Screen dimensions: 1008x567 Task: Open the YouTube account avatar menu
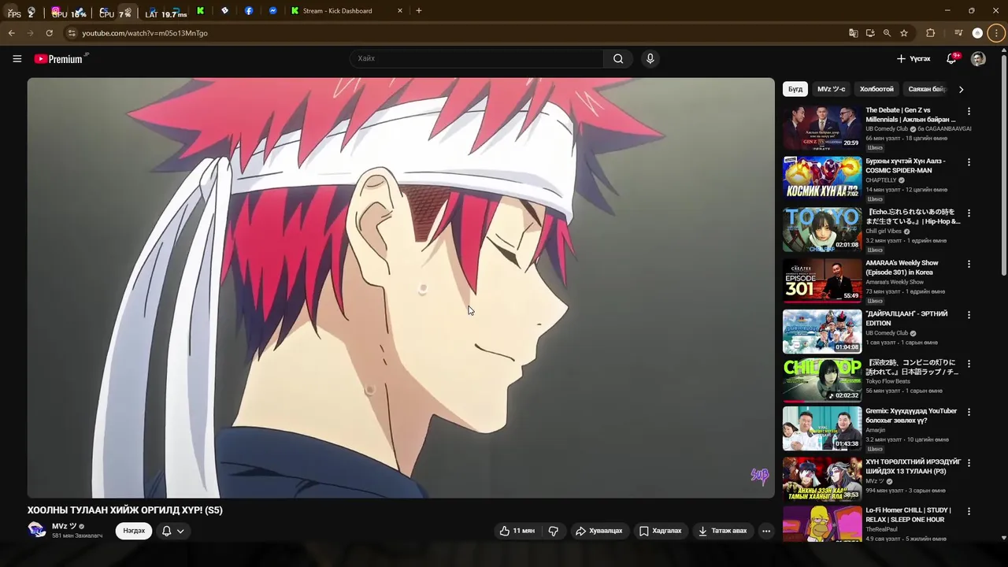[978, 58]
